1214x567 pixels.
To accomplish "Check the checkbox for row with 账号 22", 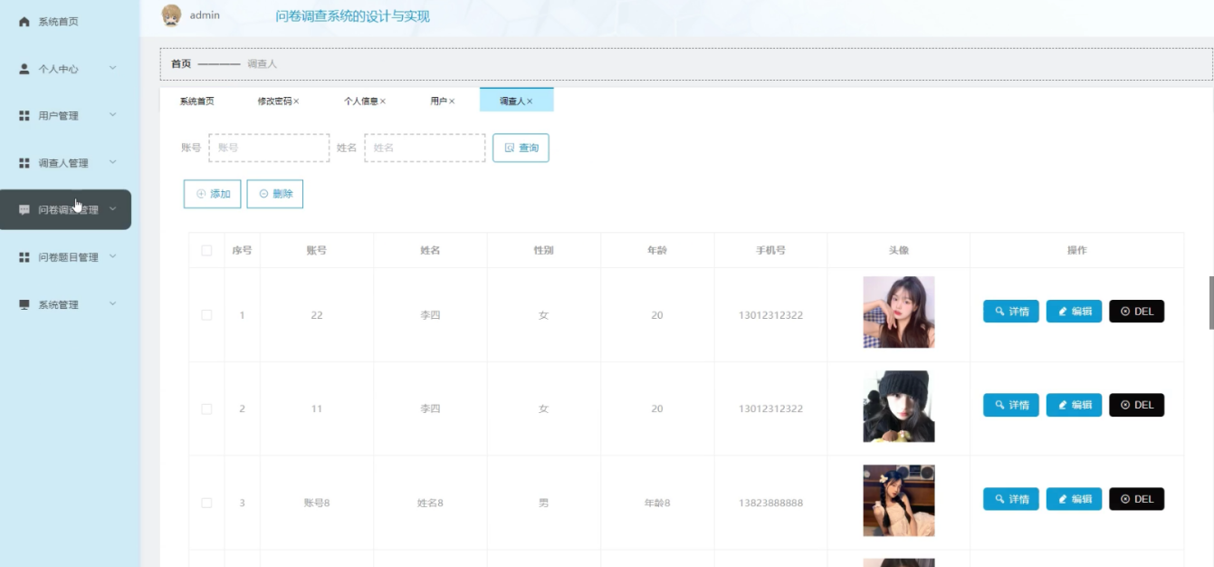I will coord(206,315).
